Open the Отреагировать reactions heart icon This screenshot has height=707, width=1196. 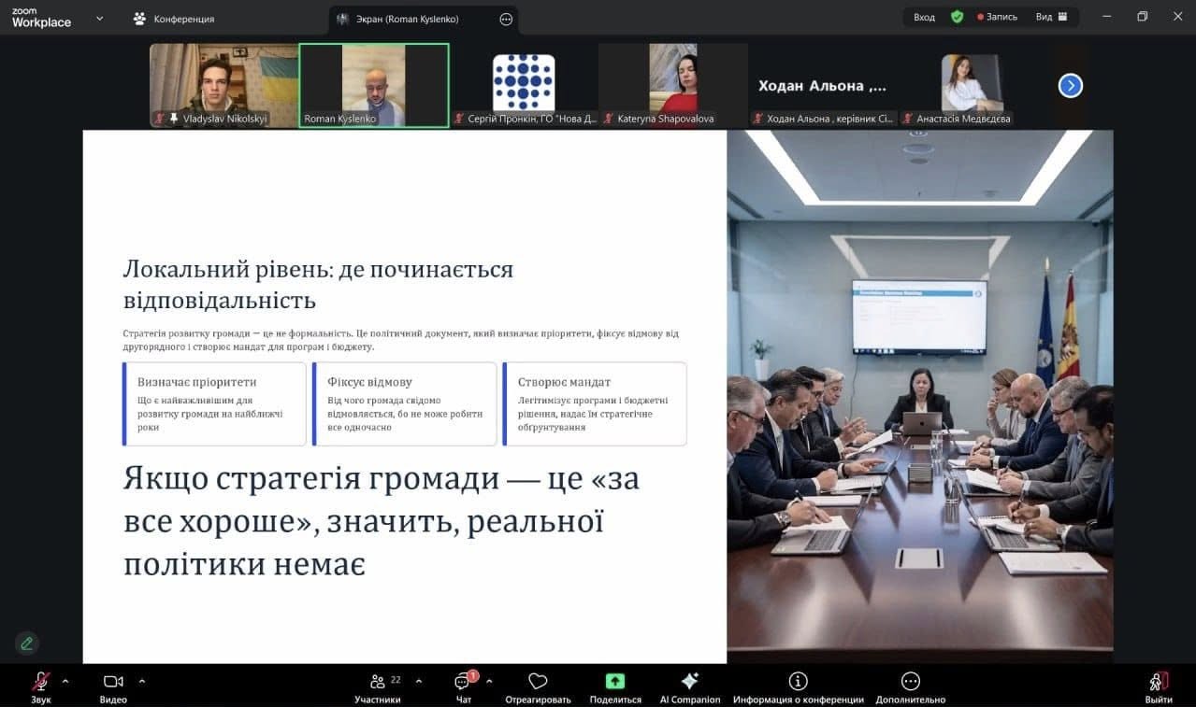click(x=538, y=682)
